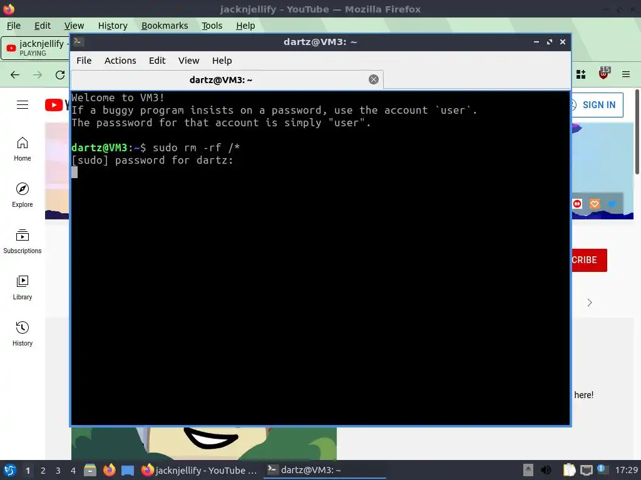Switch to workspace 1
The width and height of the screenshot is (641, 480).
(28, 471)
